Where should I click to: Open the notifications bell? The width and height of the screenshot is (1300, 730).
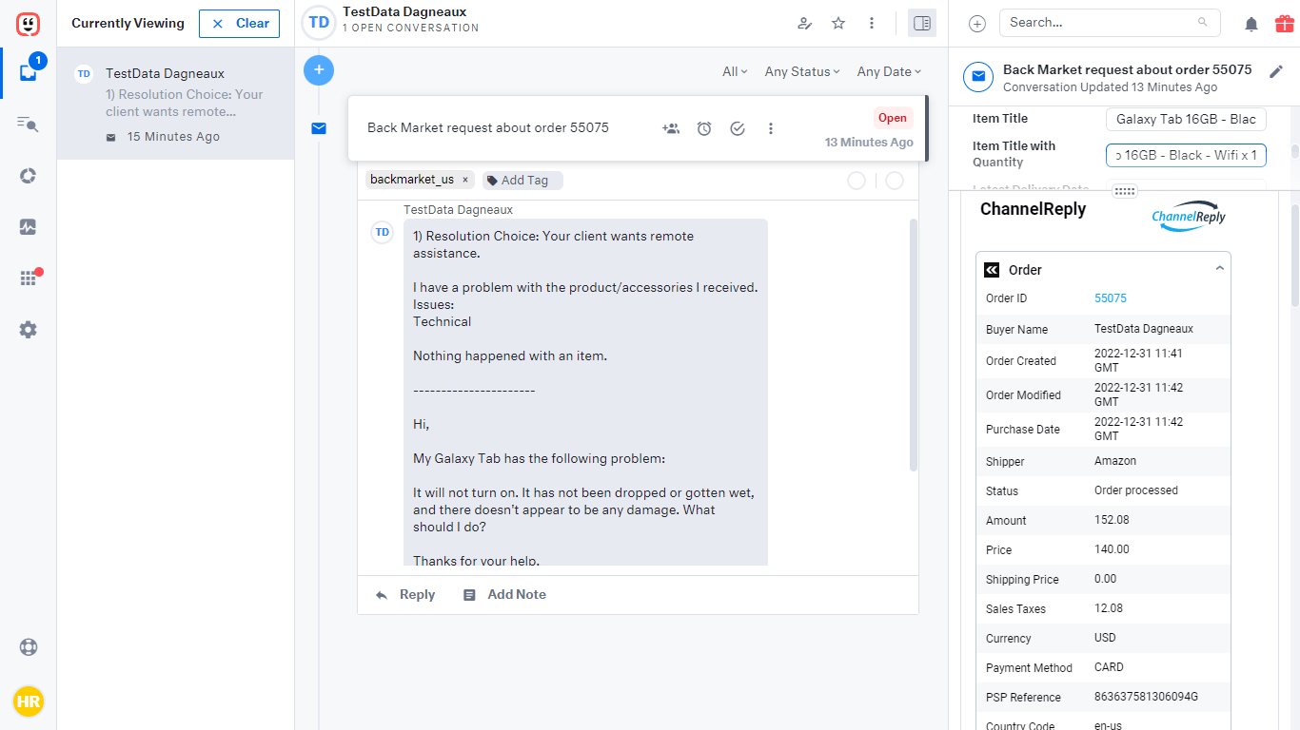click(x=1251, y=24)
